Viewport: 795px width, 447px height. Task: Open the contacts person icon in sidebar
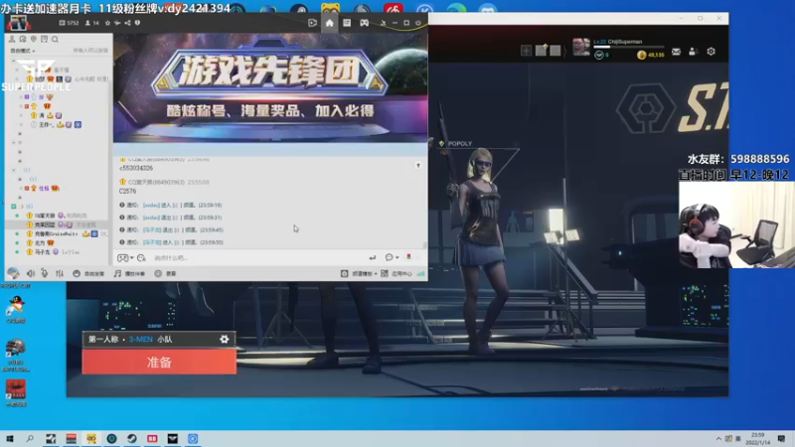point(12,39)
